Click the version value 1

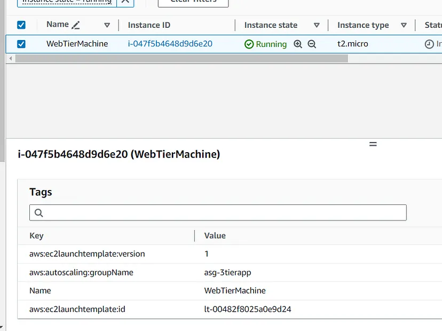(x=207, y=254)
